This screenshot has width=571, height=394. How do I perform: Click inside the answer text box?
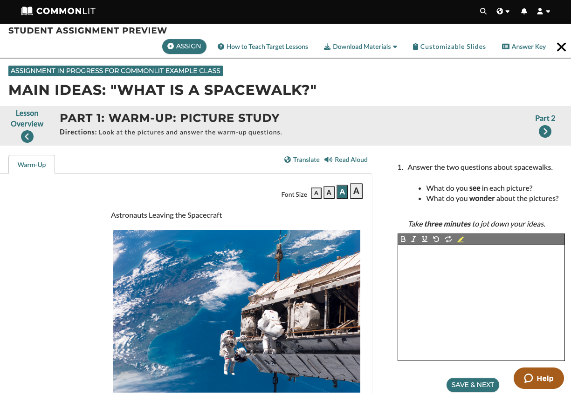(481, 302)
